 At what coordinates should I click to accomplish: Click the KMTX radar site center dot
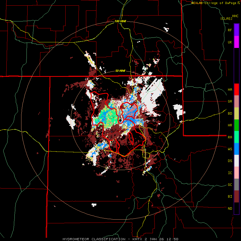click(120, 120)
